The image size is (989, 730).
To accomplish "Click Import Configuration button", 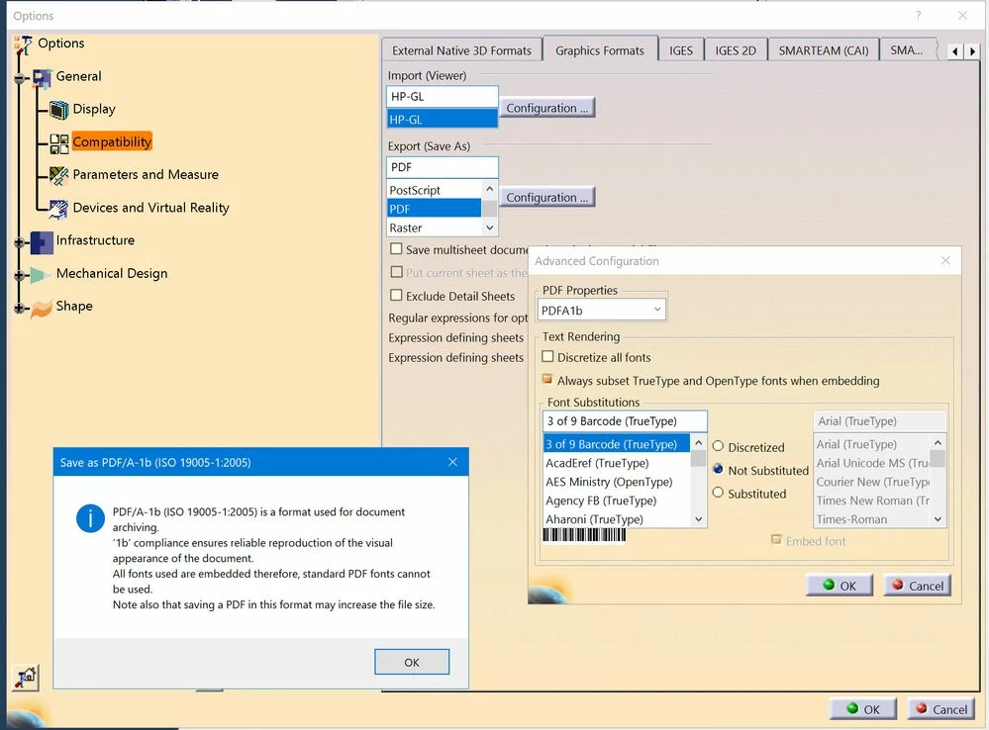I will (546, 108).
